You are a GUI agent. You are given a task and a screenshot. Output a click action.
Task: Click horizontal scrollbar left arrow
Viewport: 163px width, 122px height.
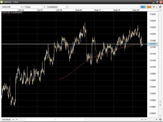[x=17, y=119]
